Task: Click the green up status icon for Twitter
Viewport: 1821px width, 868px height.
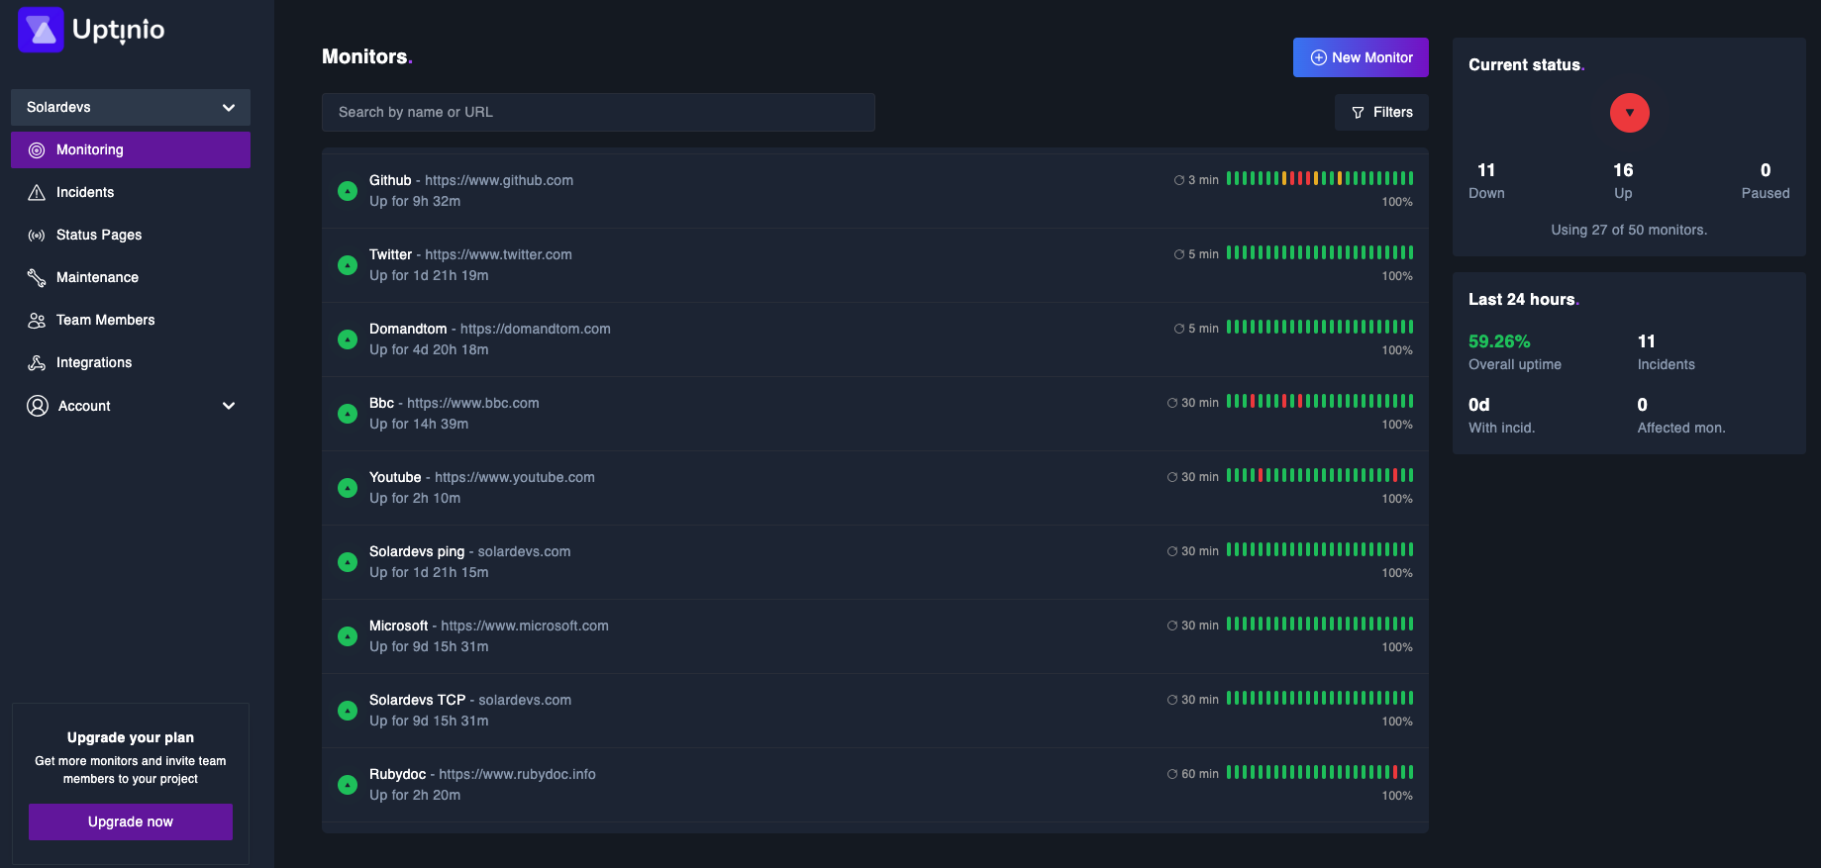Action: coord(348,265)
